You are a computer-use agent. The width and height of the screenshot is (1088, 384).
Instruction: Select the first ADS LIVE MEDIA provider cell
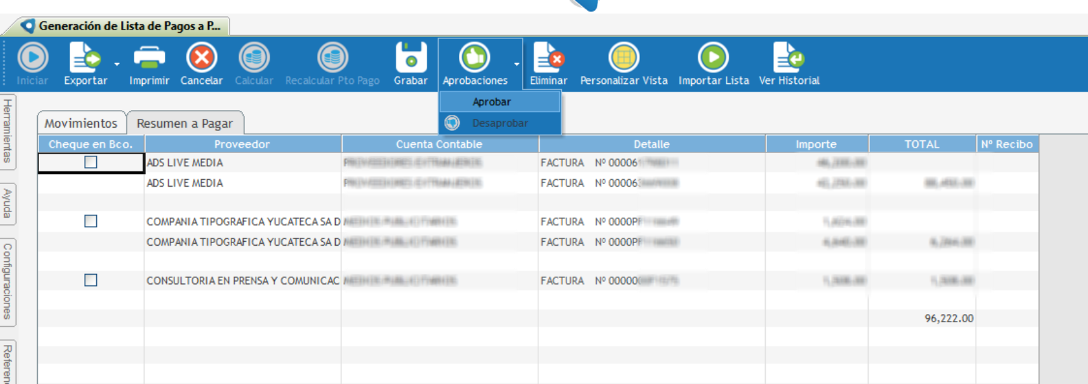[242, 163]
